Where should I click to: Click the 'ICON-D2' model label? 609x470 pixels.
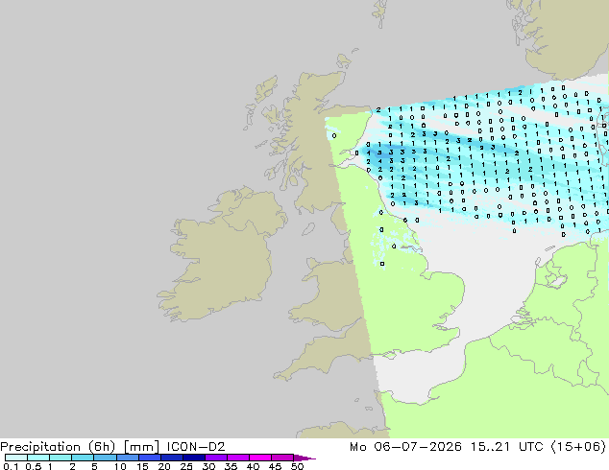[196, 447]
